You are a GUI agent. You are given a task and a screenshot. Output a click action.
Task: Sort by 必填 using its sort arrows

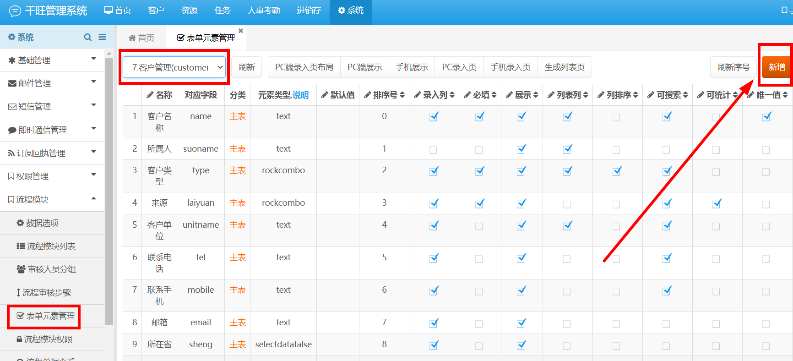[494, 95]
